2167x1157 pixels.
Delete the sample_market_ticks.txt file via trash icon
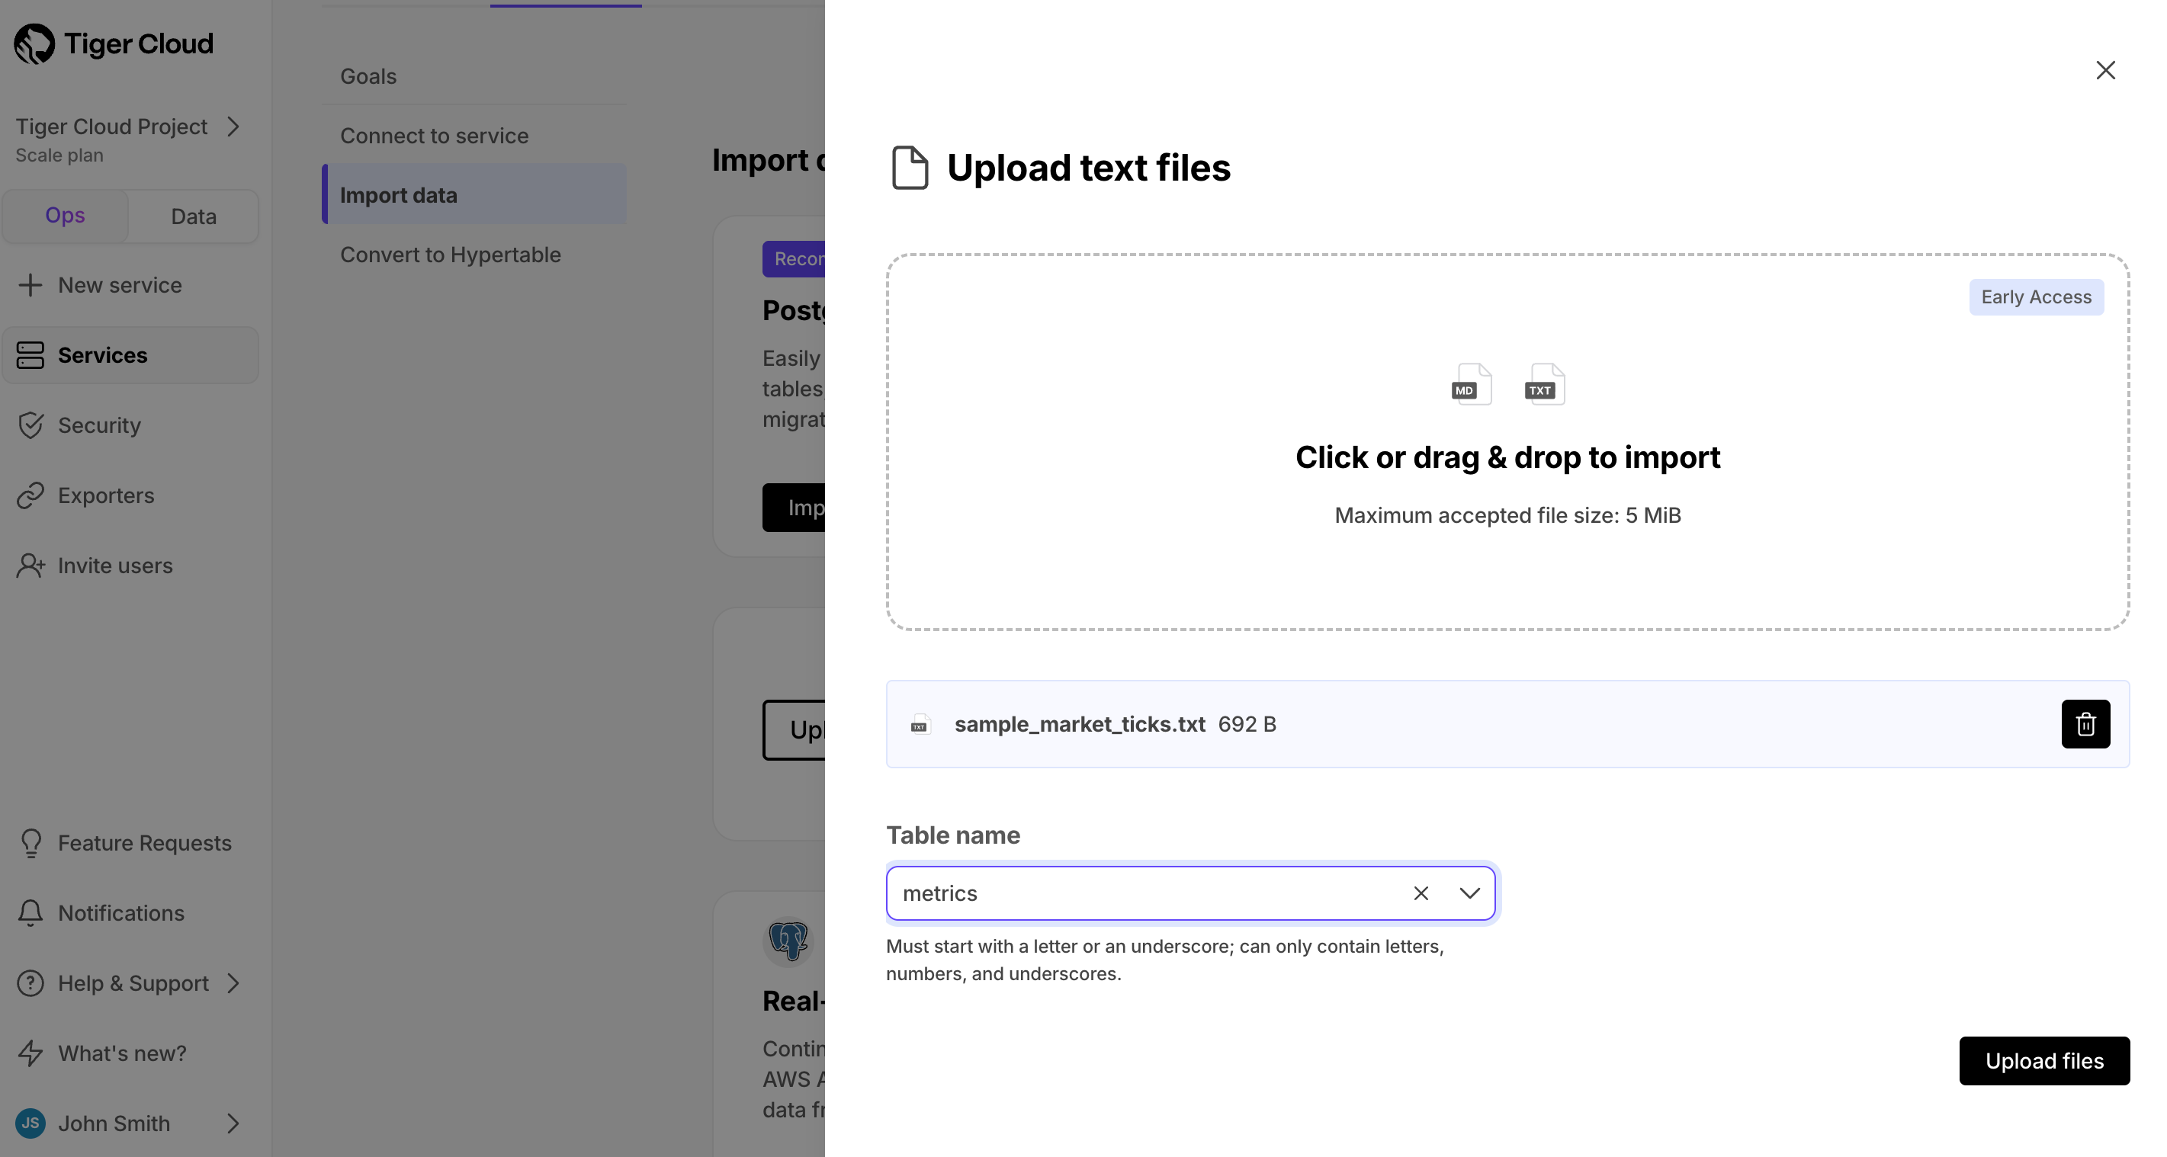pos(2085,724)
